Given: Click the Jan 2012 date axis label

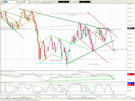Looking at the screenshot, I should coord(114,97).
